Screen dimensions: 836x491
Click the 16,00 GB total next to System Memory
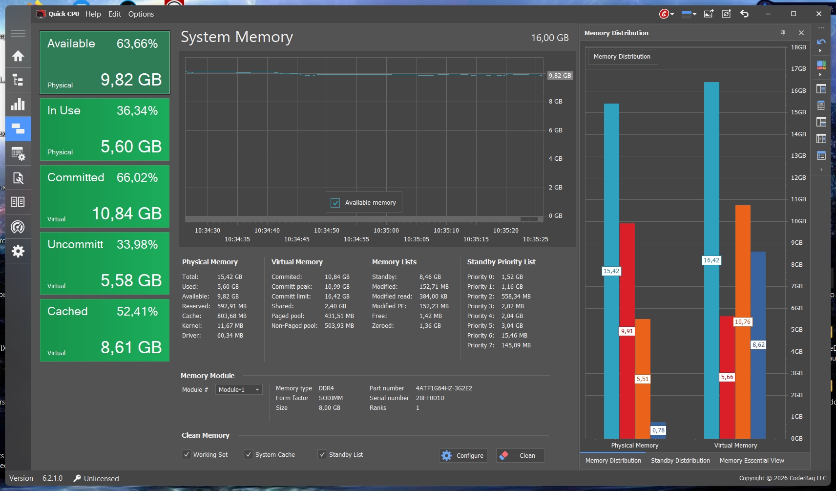tap(550, 38)
